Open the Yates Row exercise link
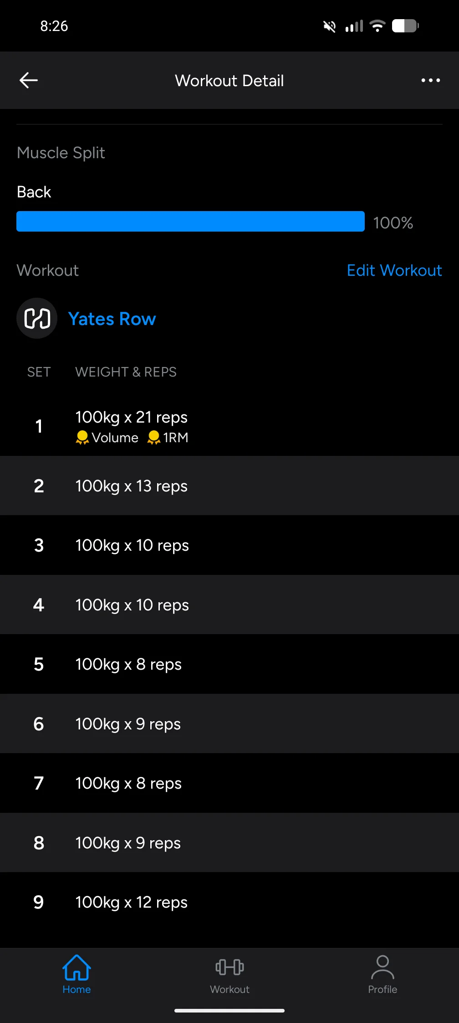 tap(112, 319)
